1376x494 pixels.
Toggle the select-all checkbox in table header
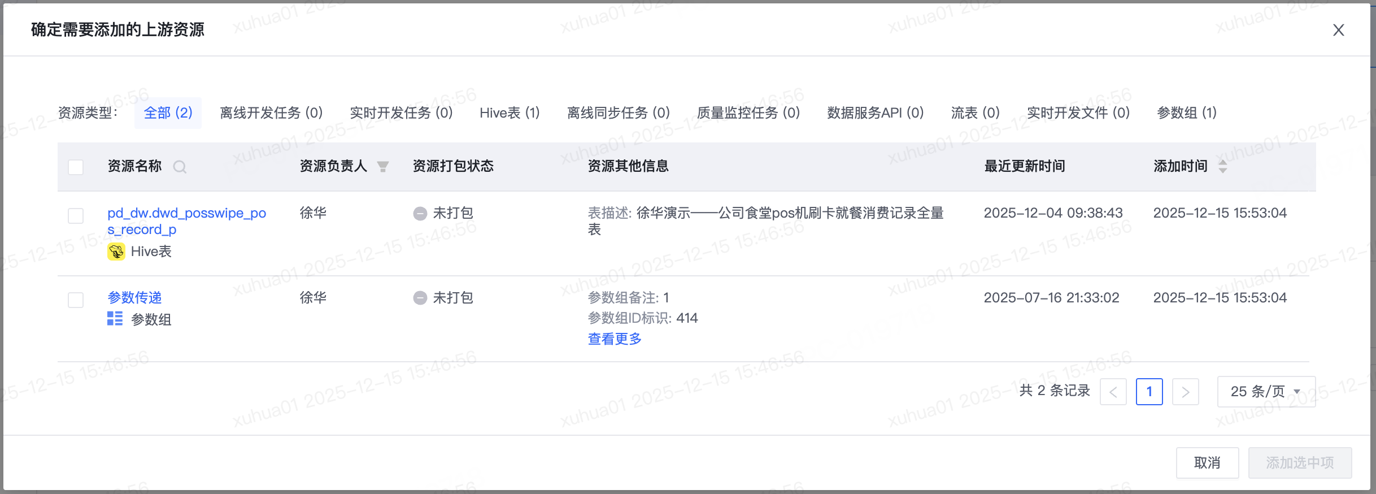(76, 167)
